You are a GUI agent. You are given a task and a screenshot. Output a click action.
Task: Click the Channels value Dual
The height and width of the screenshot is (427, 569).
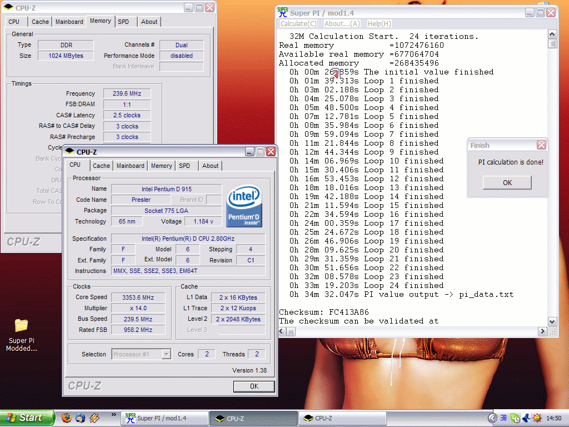tap(182, 45)
